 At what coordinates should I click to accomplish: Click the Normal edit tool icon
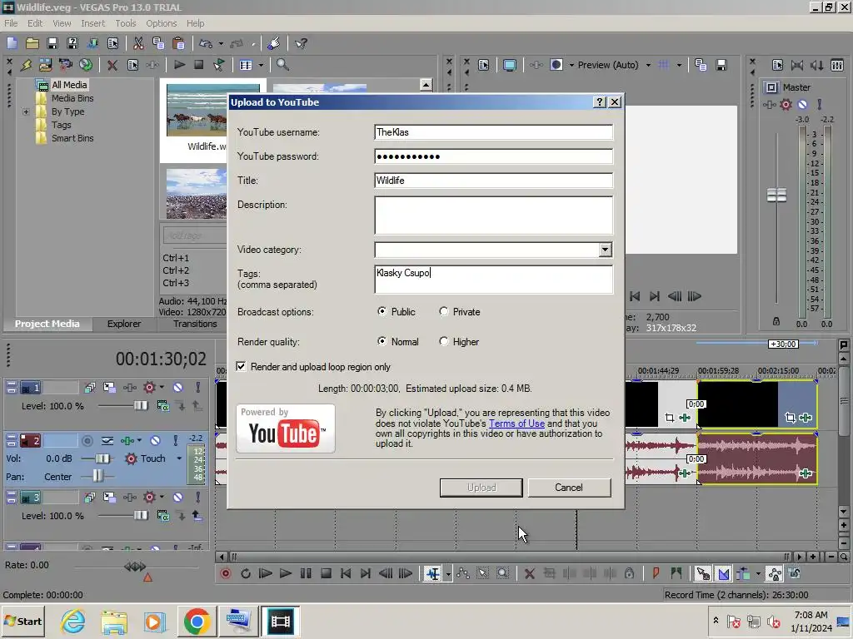pyautogui.click(x=433, y=573)
